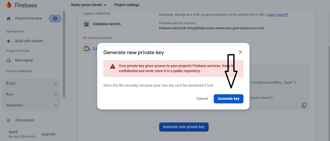This screenshot has width=330, height=141.
Task: Click the Firebase flame logo
Action: pyautogui.click(x=9, y=5)
